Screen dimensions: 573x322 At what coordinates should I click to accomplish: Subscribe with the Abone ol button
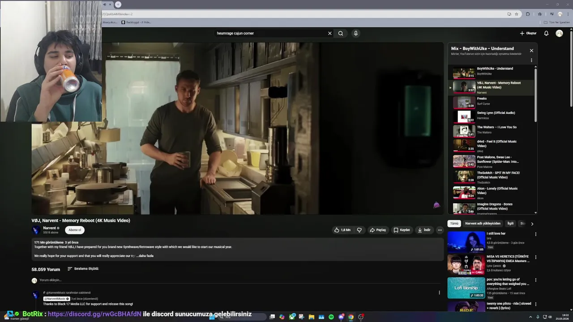(x=75, y=230)
